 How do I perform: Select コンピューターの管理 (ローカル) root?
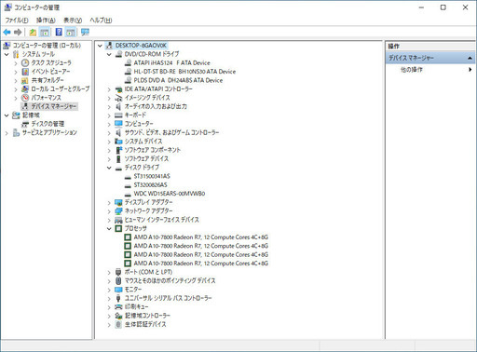click(x=47, y=46)
